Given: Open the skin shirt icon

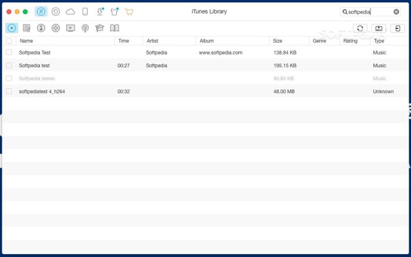Looking at the screenshot, I should pyautogui.click(x=114, y=12).
